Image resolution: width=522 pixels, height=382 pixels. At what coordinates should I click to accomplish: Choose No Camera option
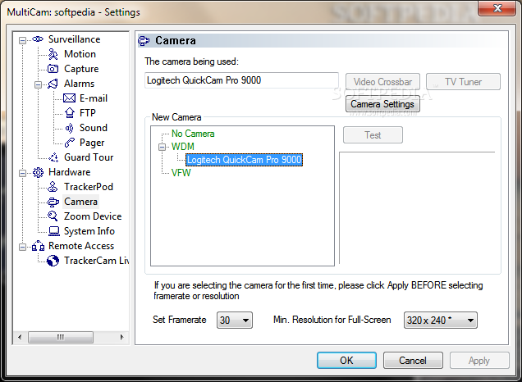point(193,134)
